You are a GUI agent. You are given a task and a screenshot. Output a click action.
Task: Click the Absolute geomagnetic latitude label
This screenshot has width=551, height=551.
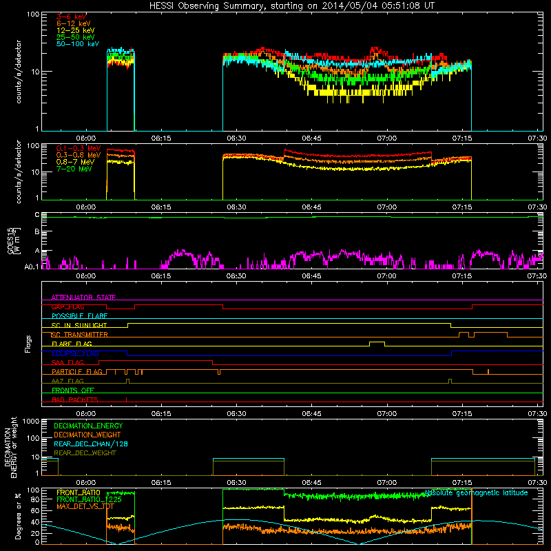pos(476,492)
